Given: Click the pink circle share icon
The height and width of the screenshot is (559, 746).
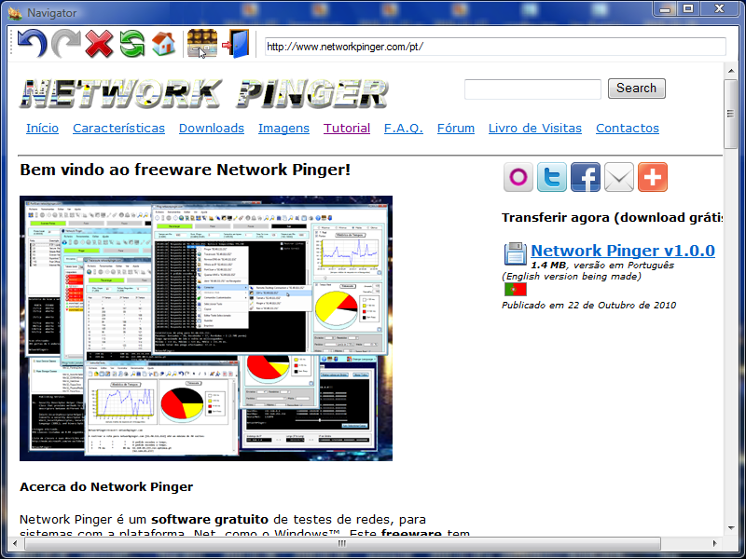Looking at the screenshot, I should coord(518,177).
